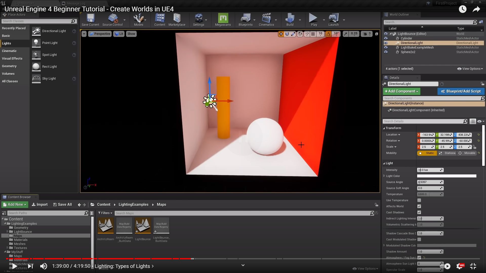The image size is (486, 273).
Task: Click the Light Color swatch
Action: click(x=447, y=176)
